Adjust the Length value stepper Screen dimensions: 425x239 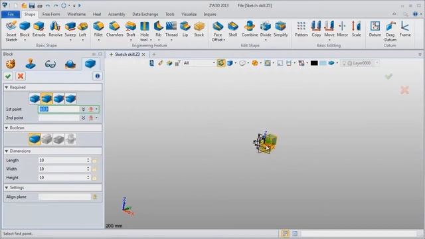point(88,160)
